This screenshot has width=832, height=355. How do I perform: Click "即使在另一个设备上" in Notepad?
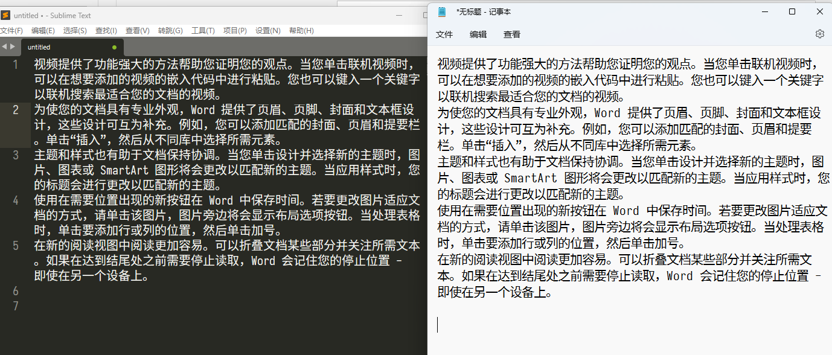tap(491, 293)
